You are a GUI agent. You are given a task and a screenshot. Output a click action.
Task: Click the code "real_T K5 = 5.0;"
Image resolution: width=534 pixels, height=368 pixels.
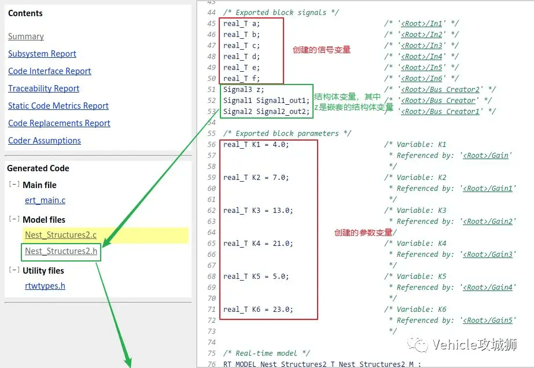256,277
